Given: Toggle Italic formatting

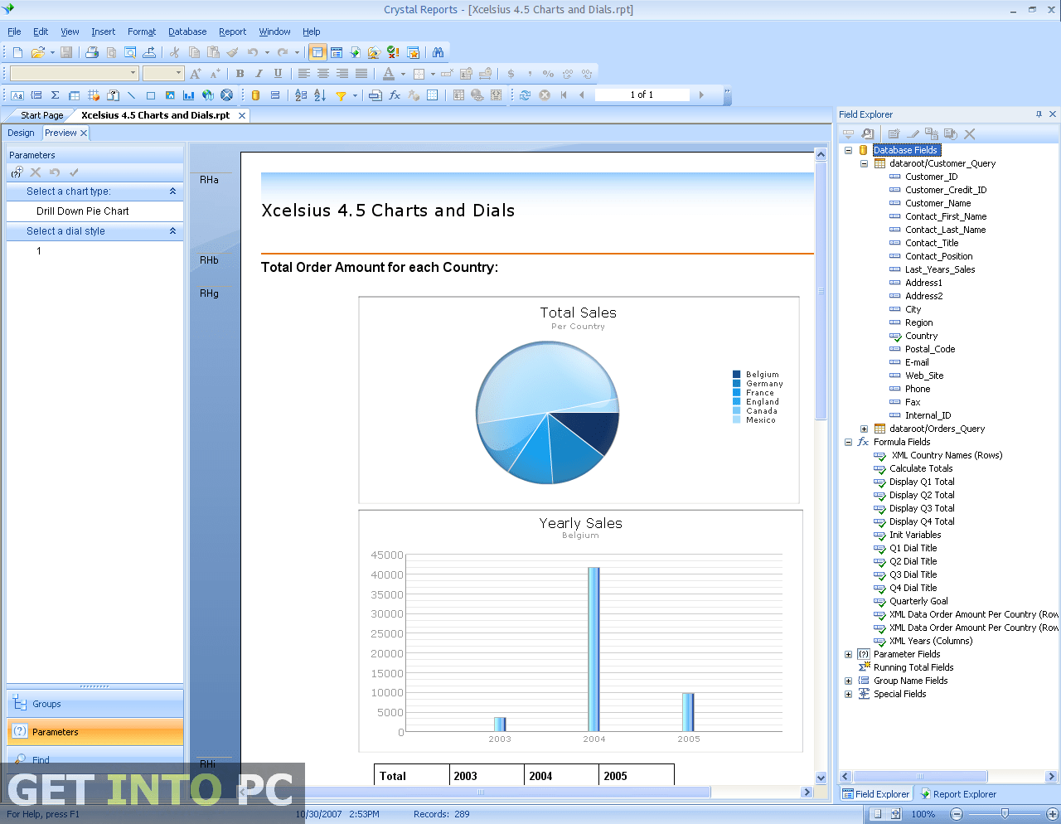Looking at the screenshot, I should (x=258, y=74).
